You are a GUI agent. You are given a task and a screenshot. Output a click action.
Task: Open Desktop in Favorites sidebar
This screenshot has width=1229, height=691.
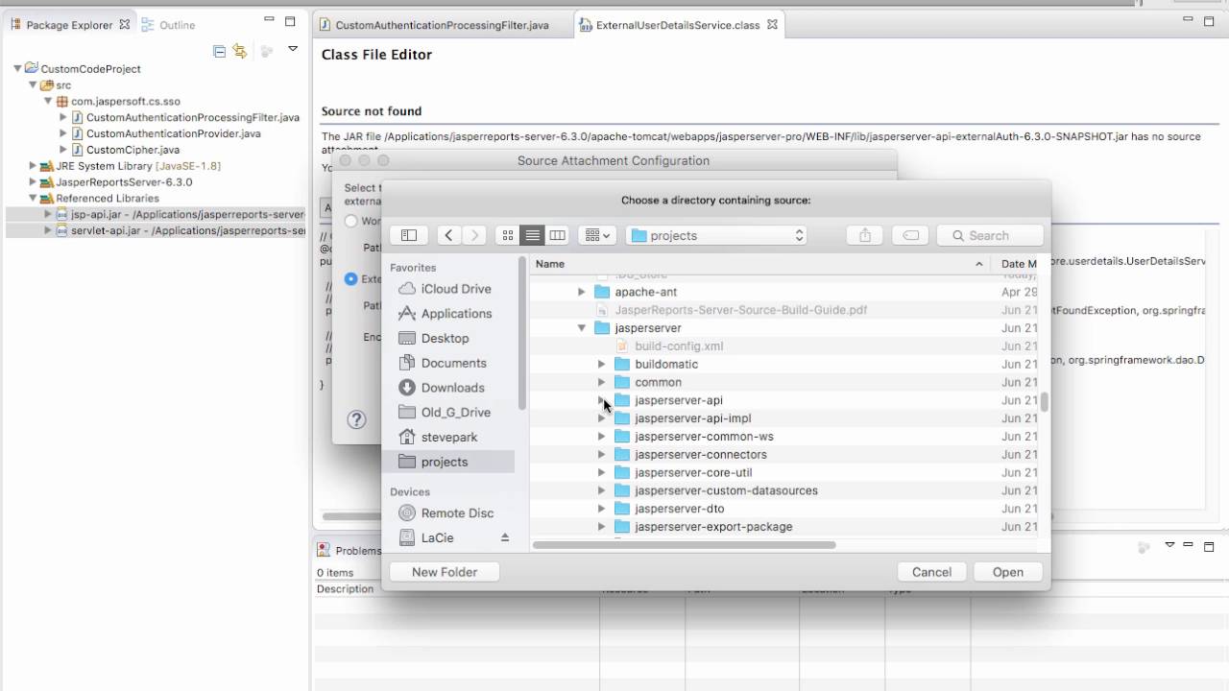[x=446, y=339]
